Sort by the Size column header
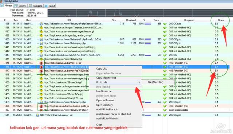This screenshot has width=233, height=134. click(x=114, y=20)
